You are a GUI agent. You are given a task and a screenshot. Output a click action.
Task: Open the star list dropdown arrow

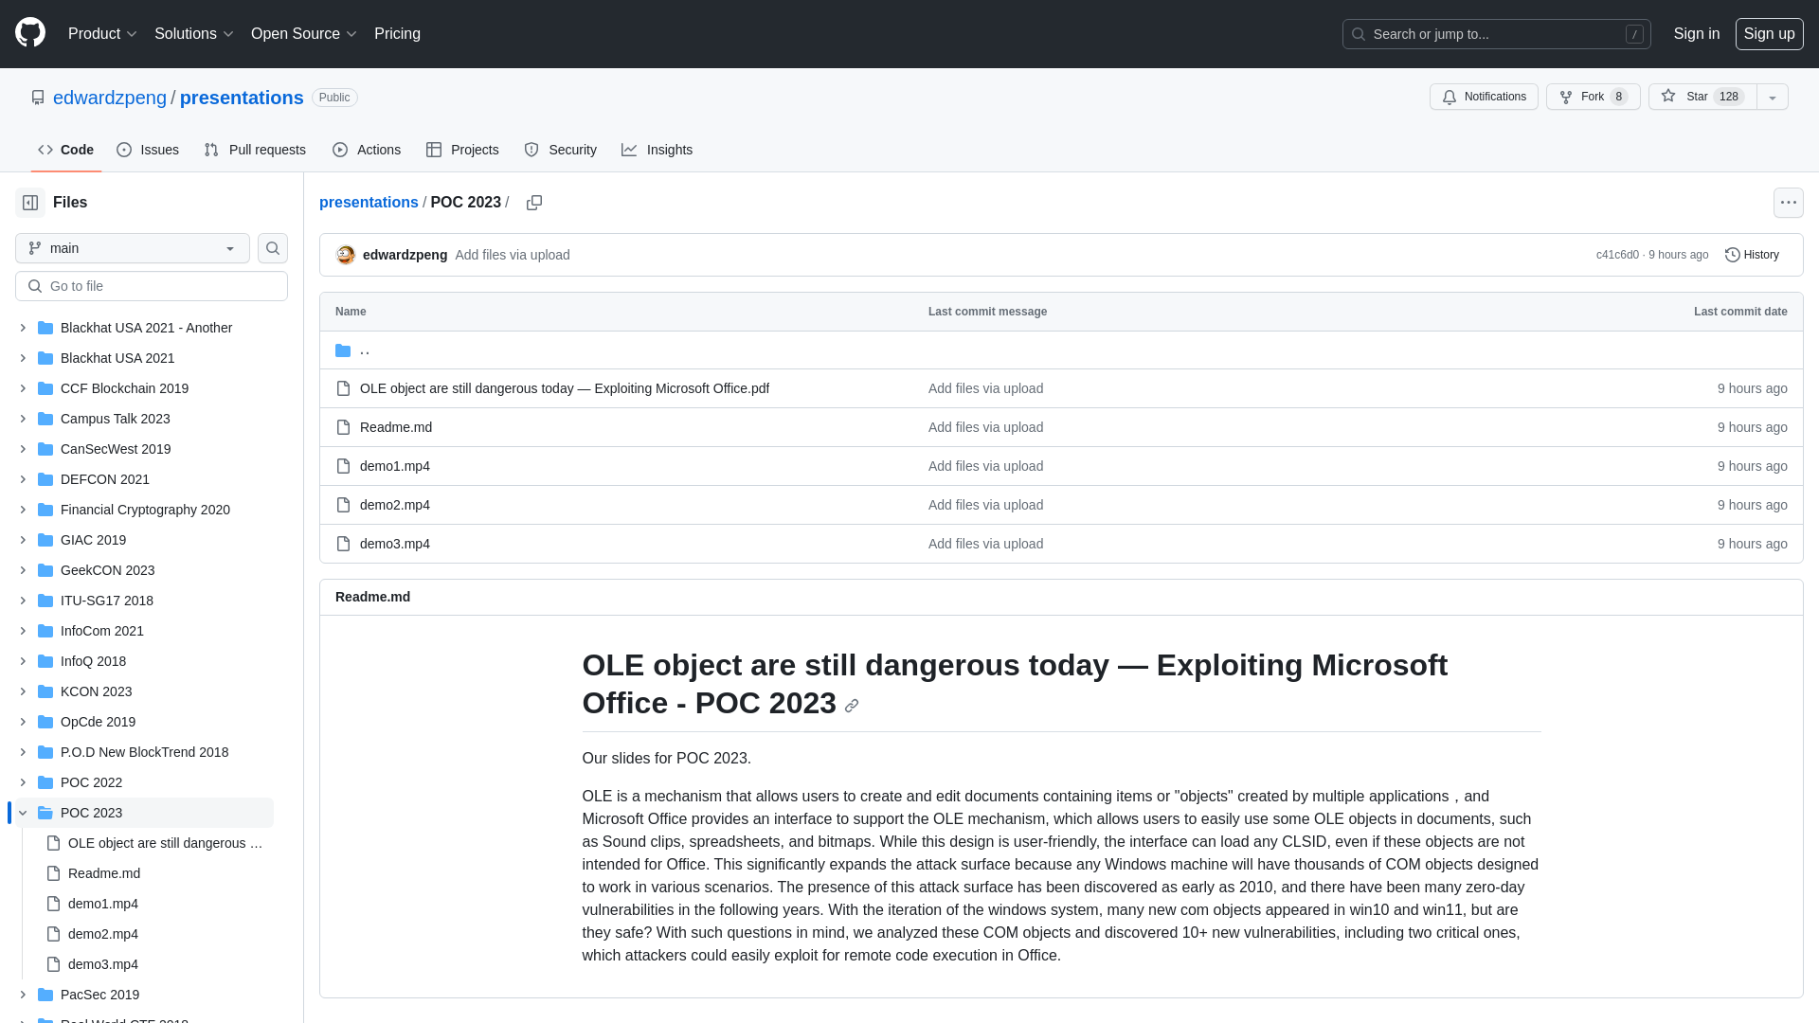point(1773,97)
